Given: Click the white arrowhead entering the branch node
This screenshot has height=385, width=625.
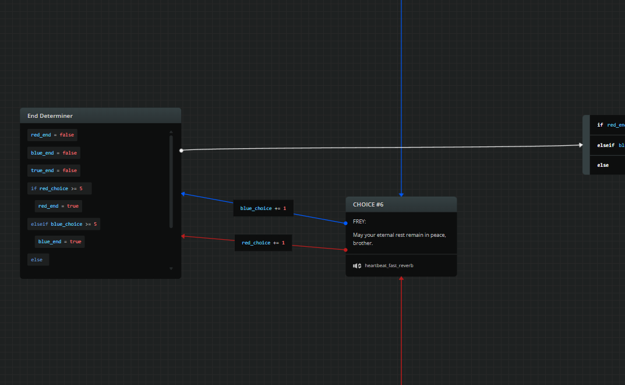Looking at the screenshot, I should [580, 145].
